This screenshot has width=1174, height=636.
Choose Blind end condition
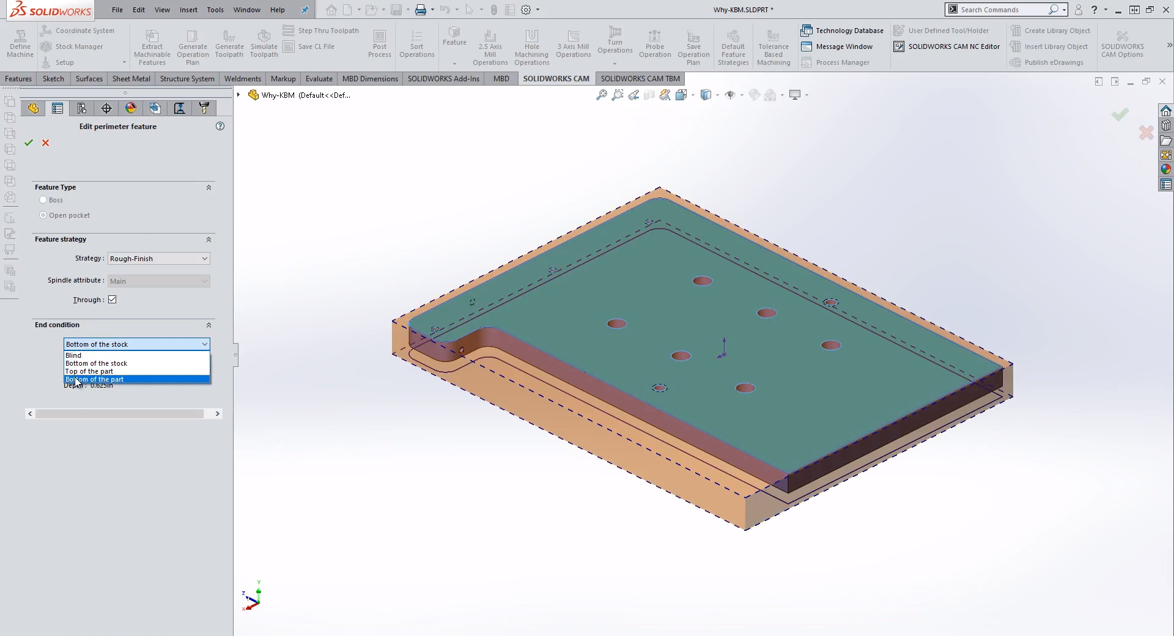137,355
